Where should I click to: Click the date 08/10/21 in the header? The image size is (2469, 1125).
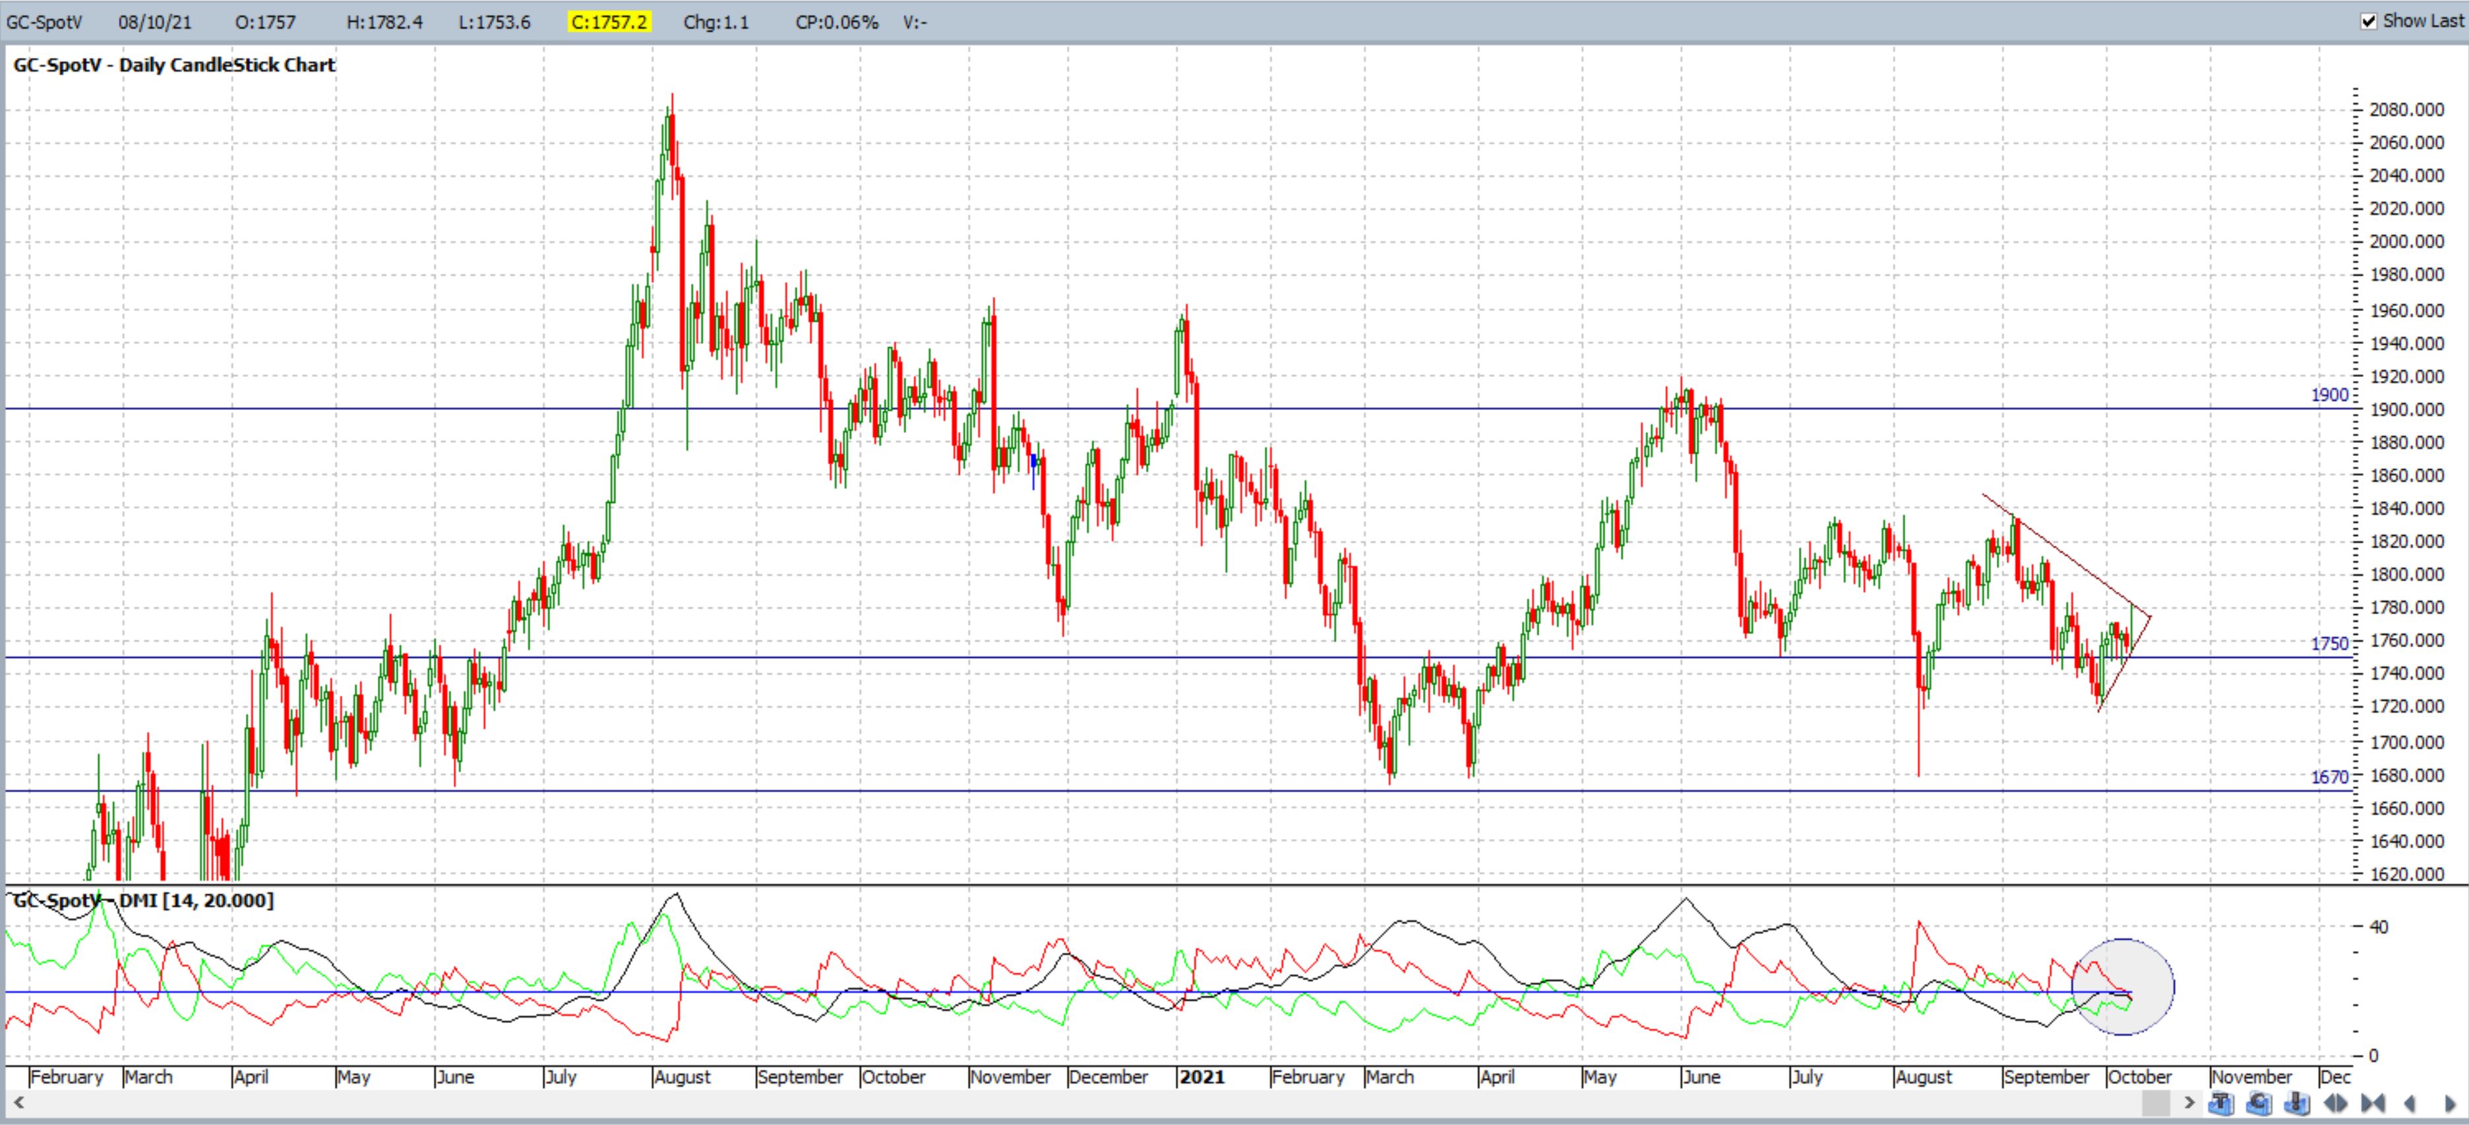tap(155, 22)
